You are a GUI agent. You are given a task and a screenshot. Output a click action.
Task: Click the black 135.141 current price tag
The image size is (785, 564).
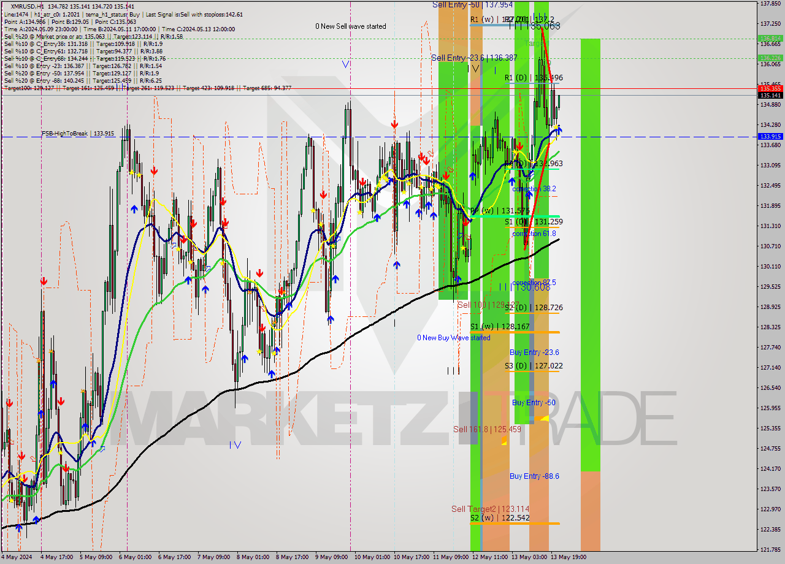tap(770, 95)
